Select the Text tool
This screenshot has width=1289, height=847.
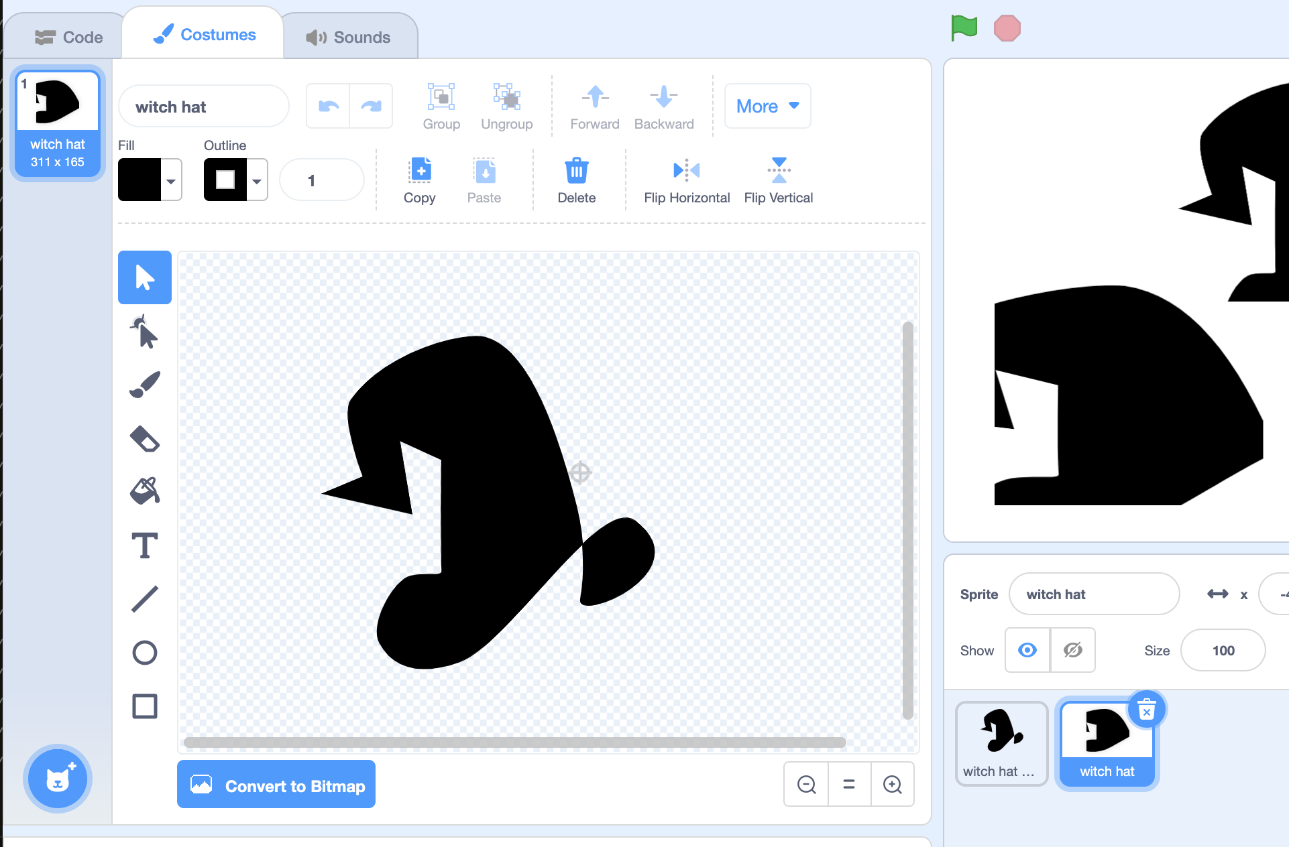(x=145, y=545)
